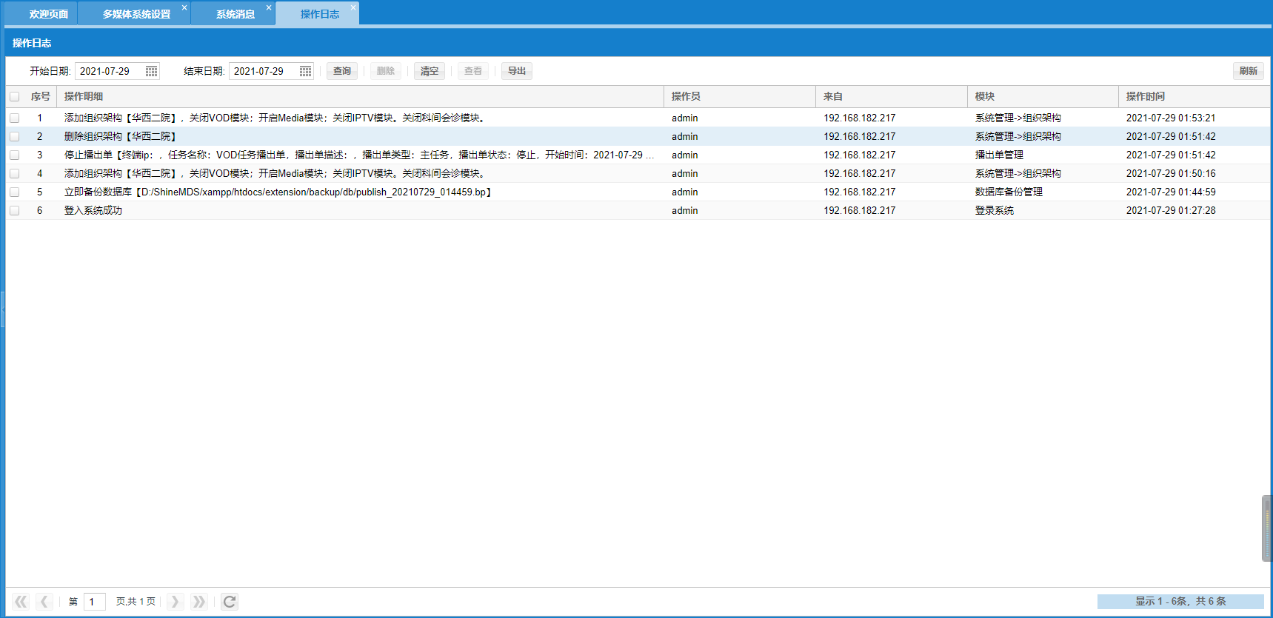Viewport: 1273px width, 618px height.
Task: Go to last page of log
Action: tap(198, 602)
